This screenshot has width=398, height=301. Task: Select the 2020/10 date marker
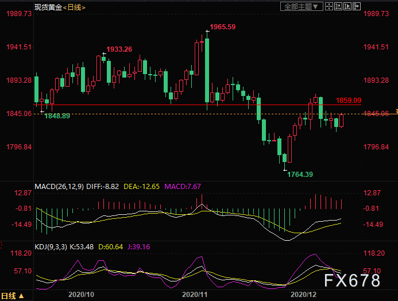point(81,295)
